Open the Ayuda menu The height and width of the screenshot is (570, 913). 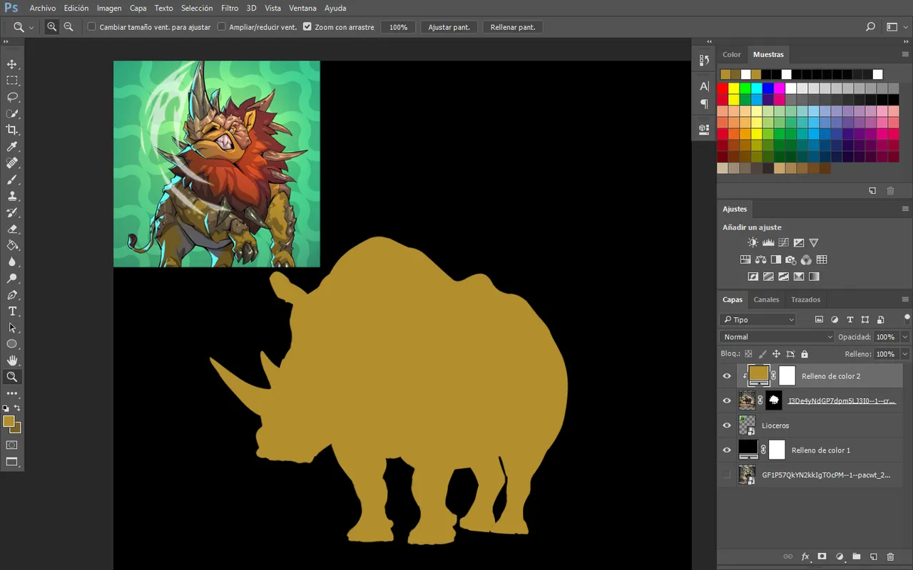[x=335, y=8]
